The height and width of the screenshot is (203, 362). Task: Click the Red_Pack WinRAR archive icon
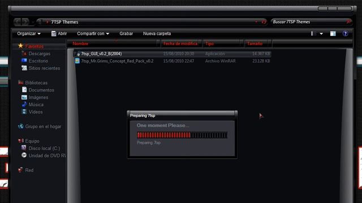pyautogui.click(x=77, y=61)
